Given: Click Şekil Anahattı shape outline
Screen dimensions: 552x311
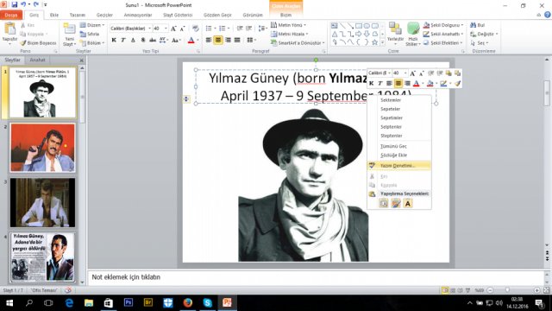Looking at the screenshot, I should (443, 35).
